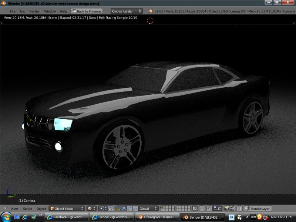Open the 3D viewport Object menu

click(x=41, y=209)
